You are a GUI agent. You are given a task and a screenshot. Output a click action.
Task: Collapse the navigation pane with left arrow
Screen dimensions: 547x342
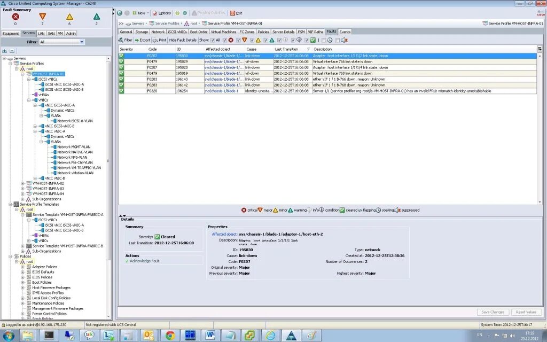pos(114,11)
